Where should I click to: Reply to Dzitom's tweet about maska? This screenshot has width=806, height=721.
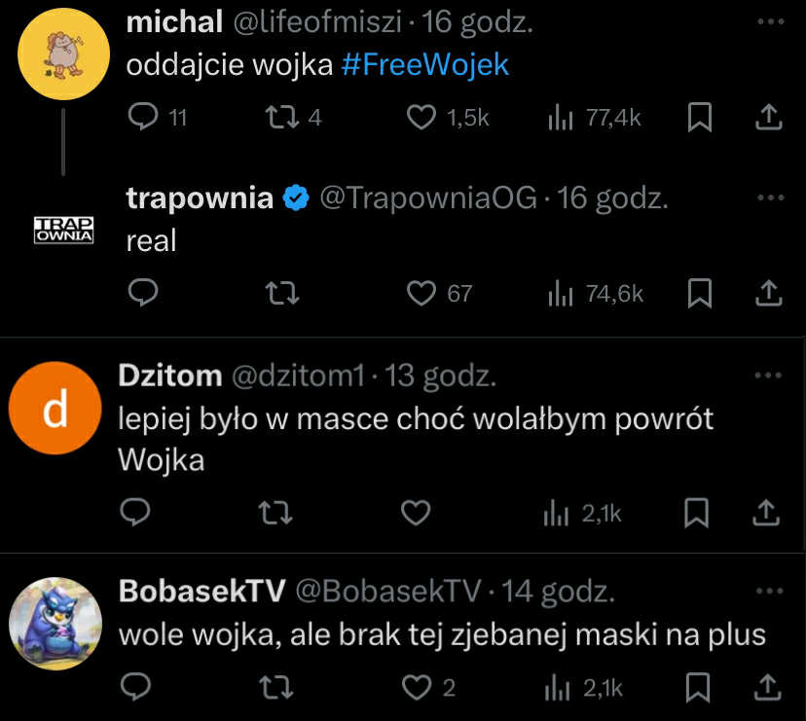[x=135, y=513]
